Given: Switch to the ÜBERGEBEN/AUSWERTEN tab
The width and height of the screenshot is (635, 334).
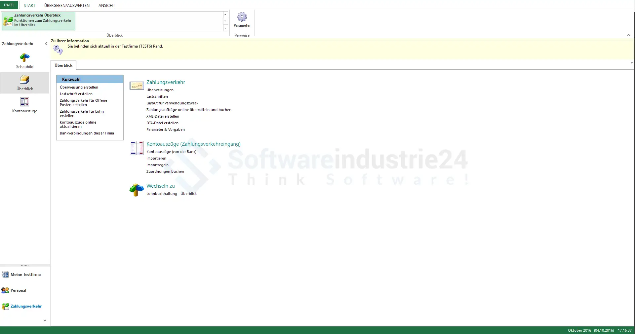Looking at the screenshot, I should click(67, 5).
